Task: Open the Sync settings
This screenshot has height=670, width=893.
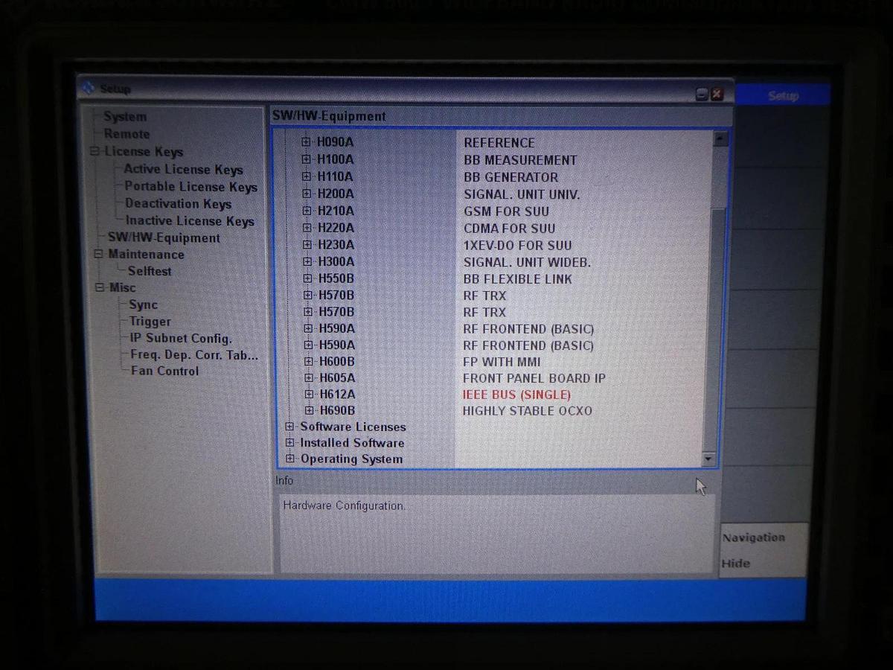Action: click(143, 304)
